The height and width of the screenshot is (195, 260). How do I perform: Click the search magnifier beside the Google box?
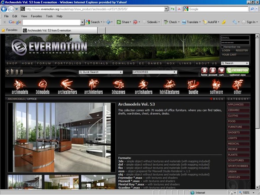pyautogui.click(x=252, y=9)
